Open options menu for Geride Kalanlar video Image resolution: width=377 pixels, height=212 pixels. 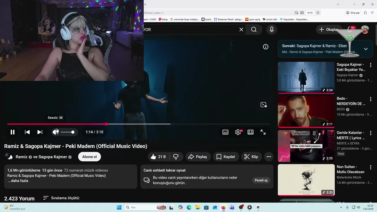pyautogui.click(x=371, y=133)
